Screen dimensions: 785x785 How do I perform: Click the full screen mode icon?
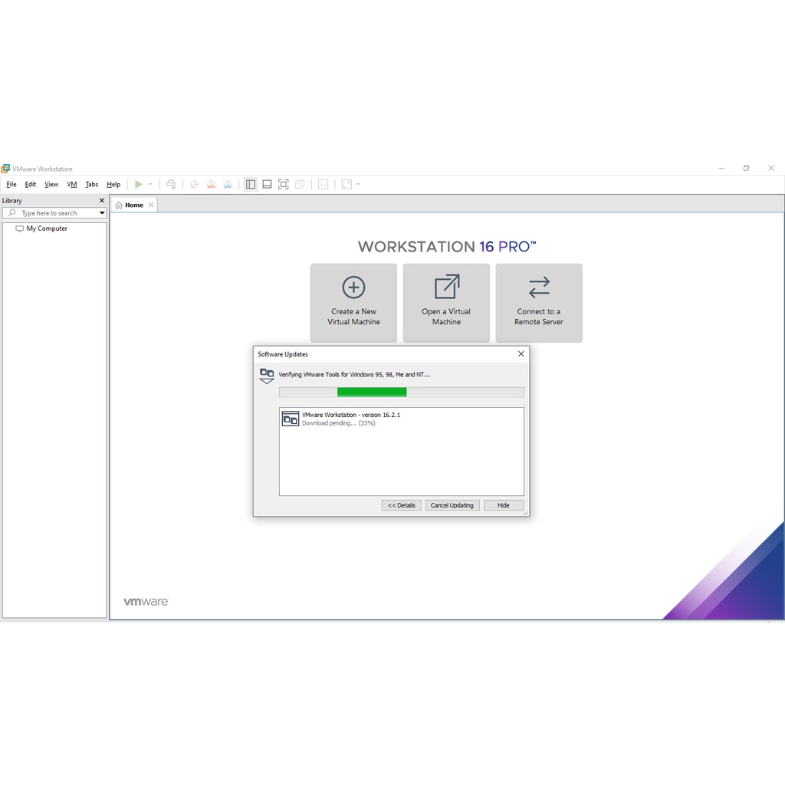pyautogui.click(x=284, y=184)
